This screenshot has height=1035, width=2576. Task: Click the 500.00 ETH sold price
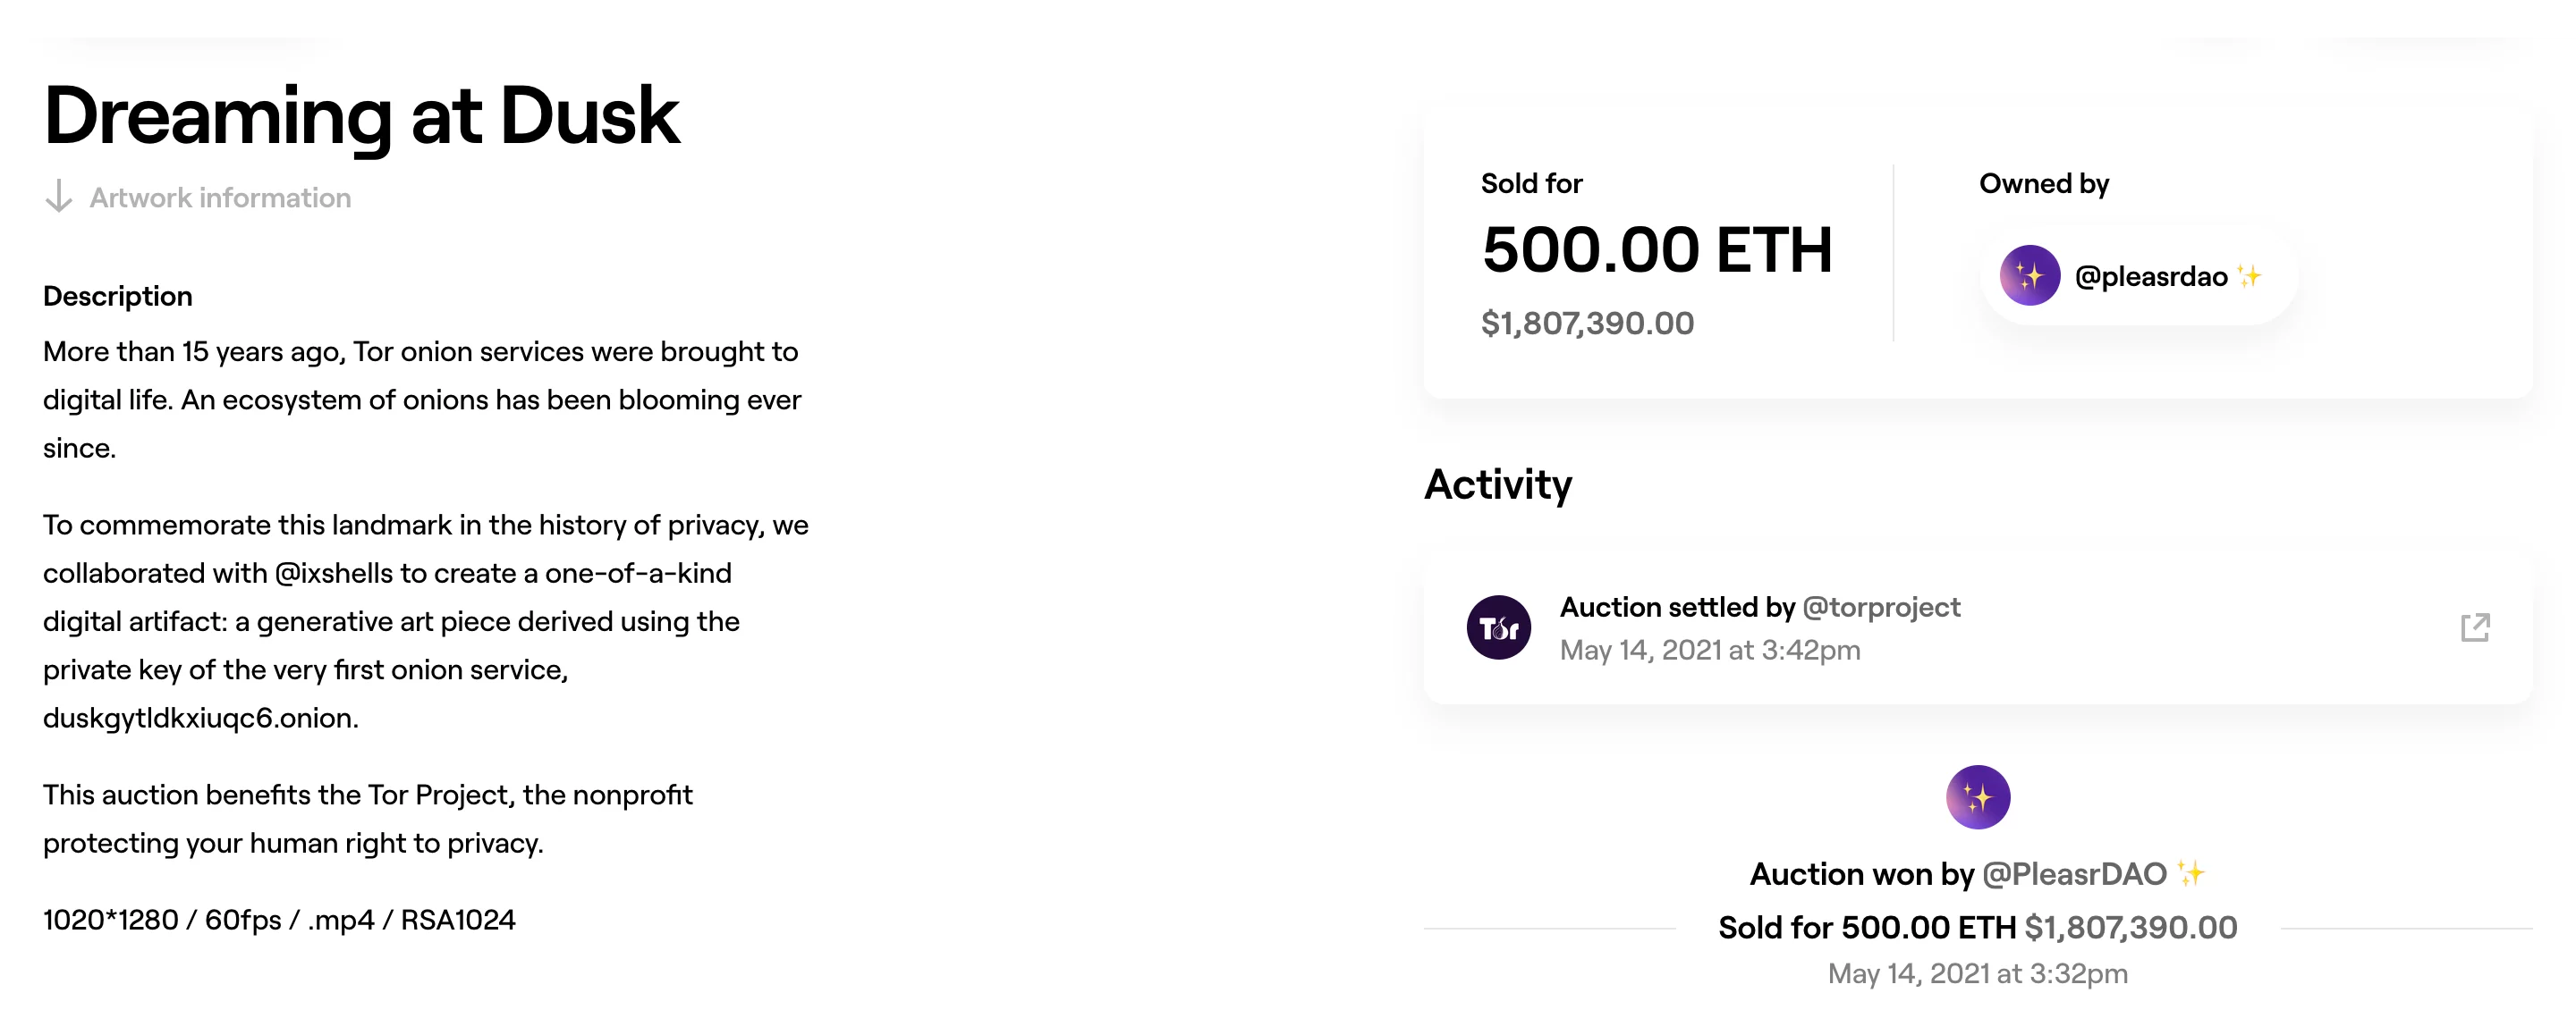(1656, 249)
